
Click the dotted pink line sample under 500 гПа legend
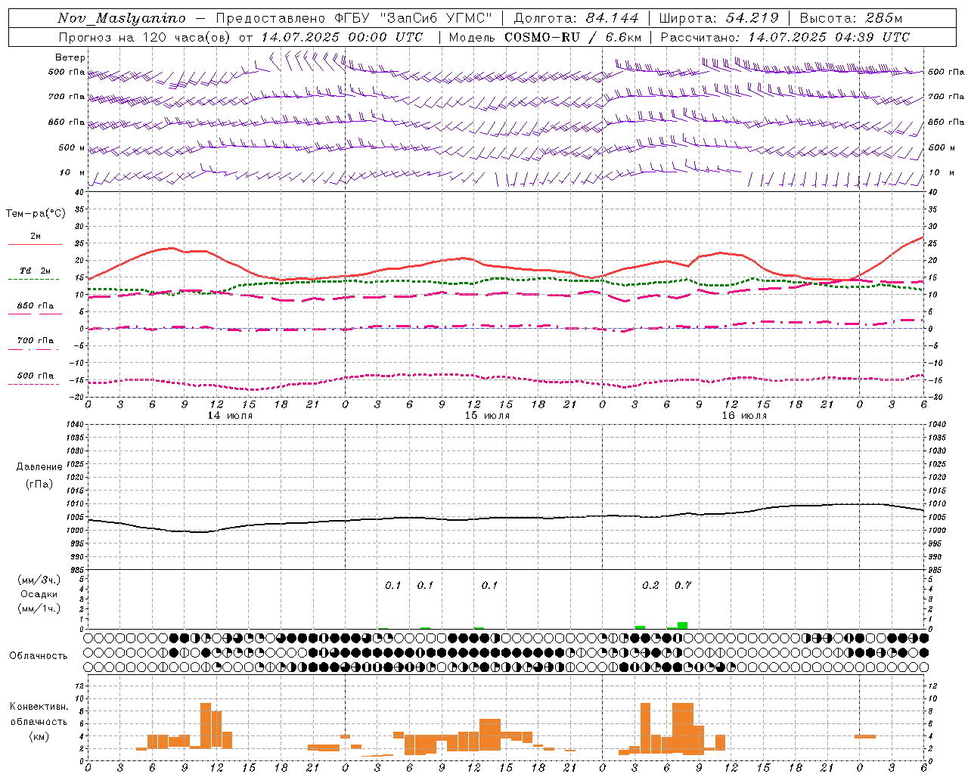(33, 384)
